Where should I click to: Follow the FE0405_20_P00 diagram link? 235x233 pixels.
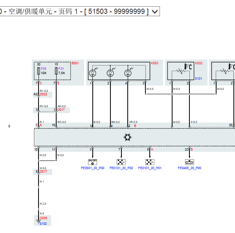pyautogui.click(x=189, y=168)
